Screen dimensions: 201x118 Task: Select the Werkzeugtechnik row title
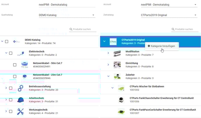[x=38, y=110]
